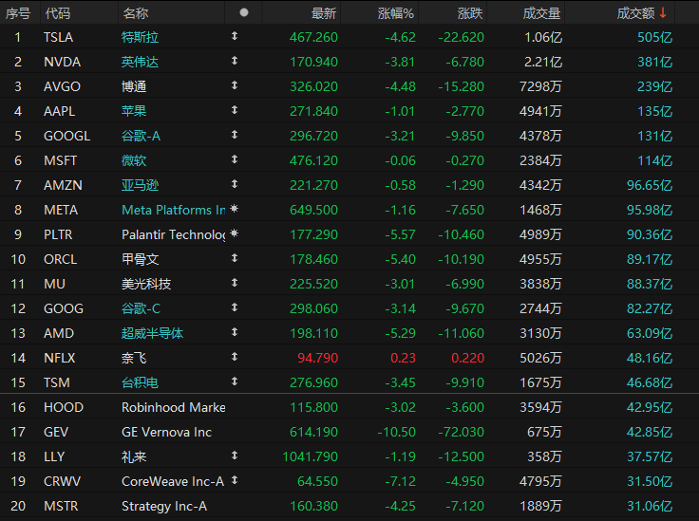Screen dimensions: 699x521
Task: Sort by the 序号 column header
Action: point(18,13)
